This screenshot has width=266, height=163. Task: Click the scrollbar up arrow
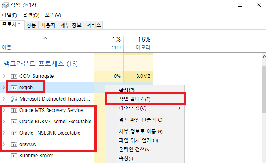click(x=264, y=56)
